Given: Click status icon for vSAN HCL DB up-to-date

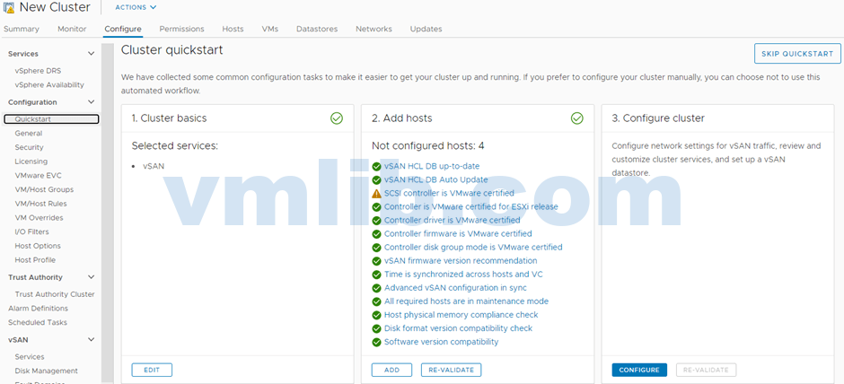Looking at the screenshot, I should [x=376, y=166].
